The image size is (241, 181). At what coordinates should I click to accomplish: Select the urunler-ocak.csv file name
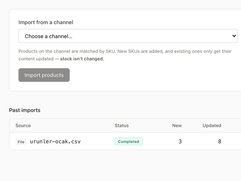point(55,142)
